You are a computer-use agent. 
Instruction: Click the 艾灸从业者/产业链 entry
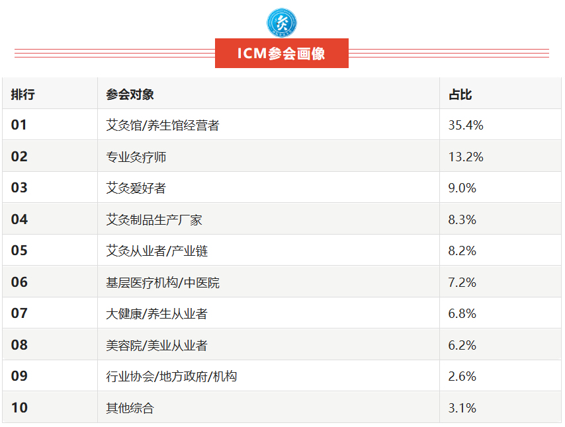tap(157, 251)
